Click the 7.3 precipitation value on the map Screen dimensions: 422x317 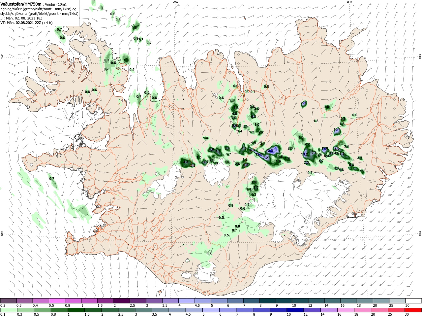[307, 162]
